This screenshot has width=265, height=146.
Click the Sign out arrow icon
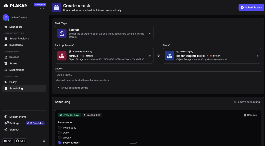[x=6, y=129]
